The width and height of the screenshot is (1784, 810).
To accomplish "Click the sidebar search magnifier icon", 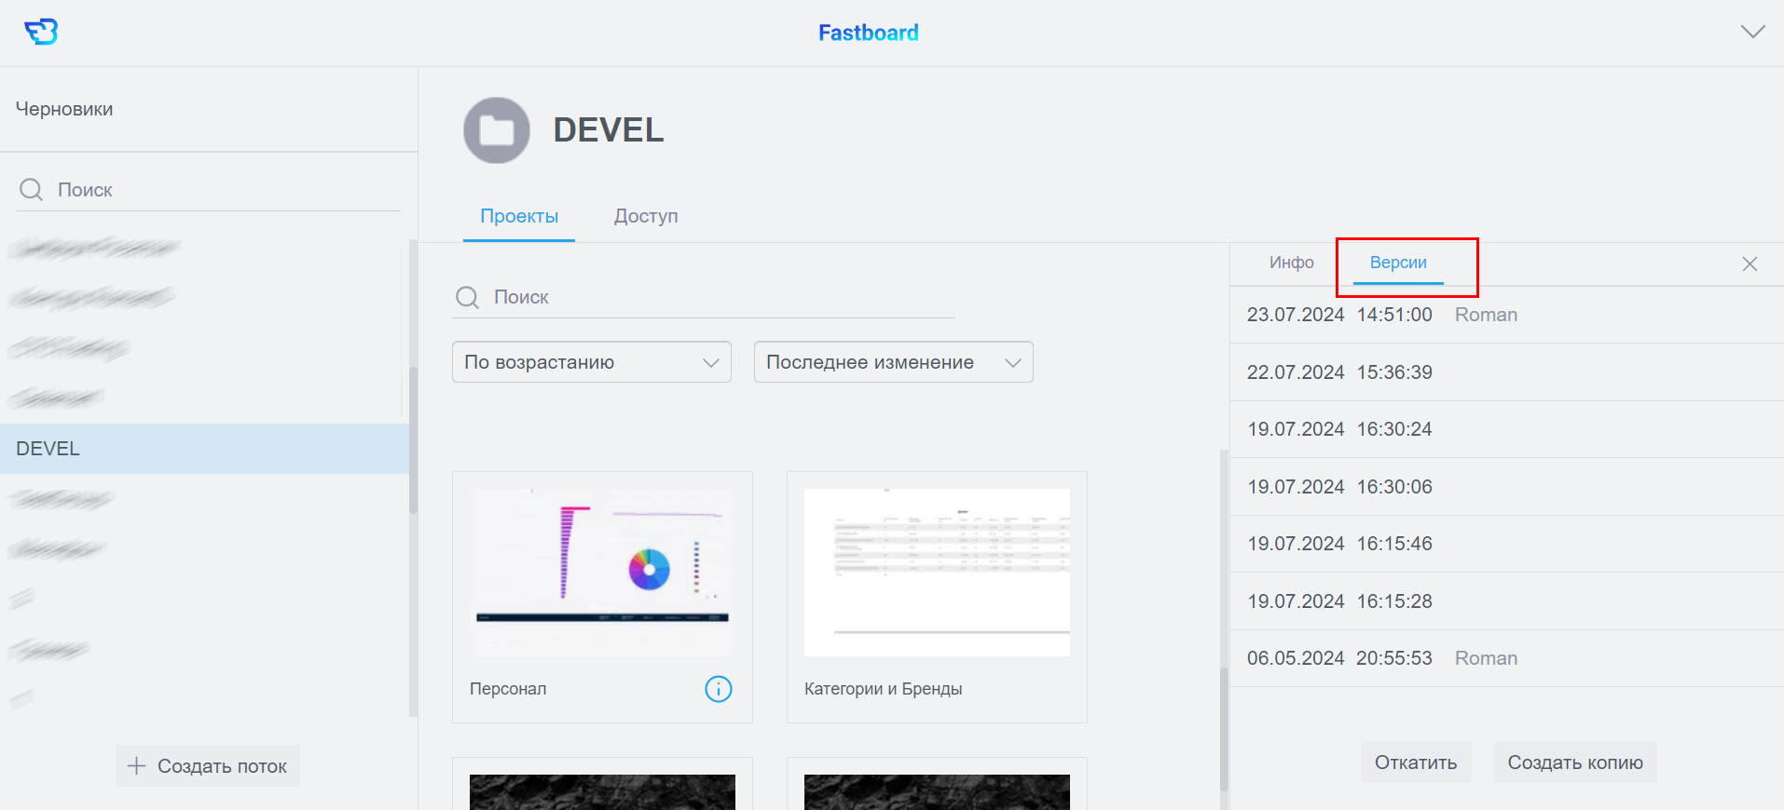I will 31,190.
